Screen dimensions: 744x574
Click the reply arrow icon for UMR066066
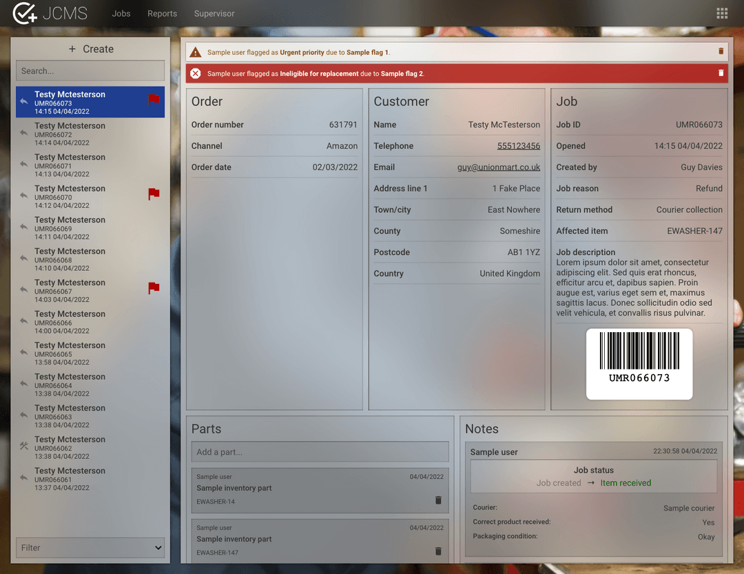click(x=23, y=320)
